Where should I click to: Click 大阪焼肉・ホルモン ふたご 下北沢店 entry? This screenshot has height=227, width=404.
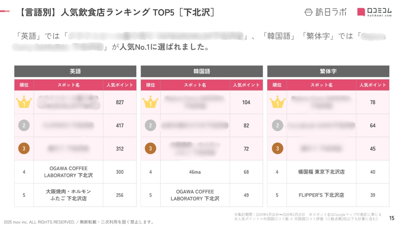tap(68, 195)
